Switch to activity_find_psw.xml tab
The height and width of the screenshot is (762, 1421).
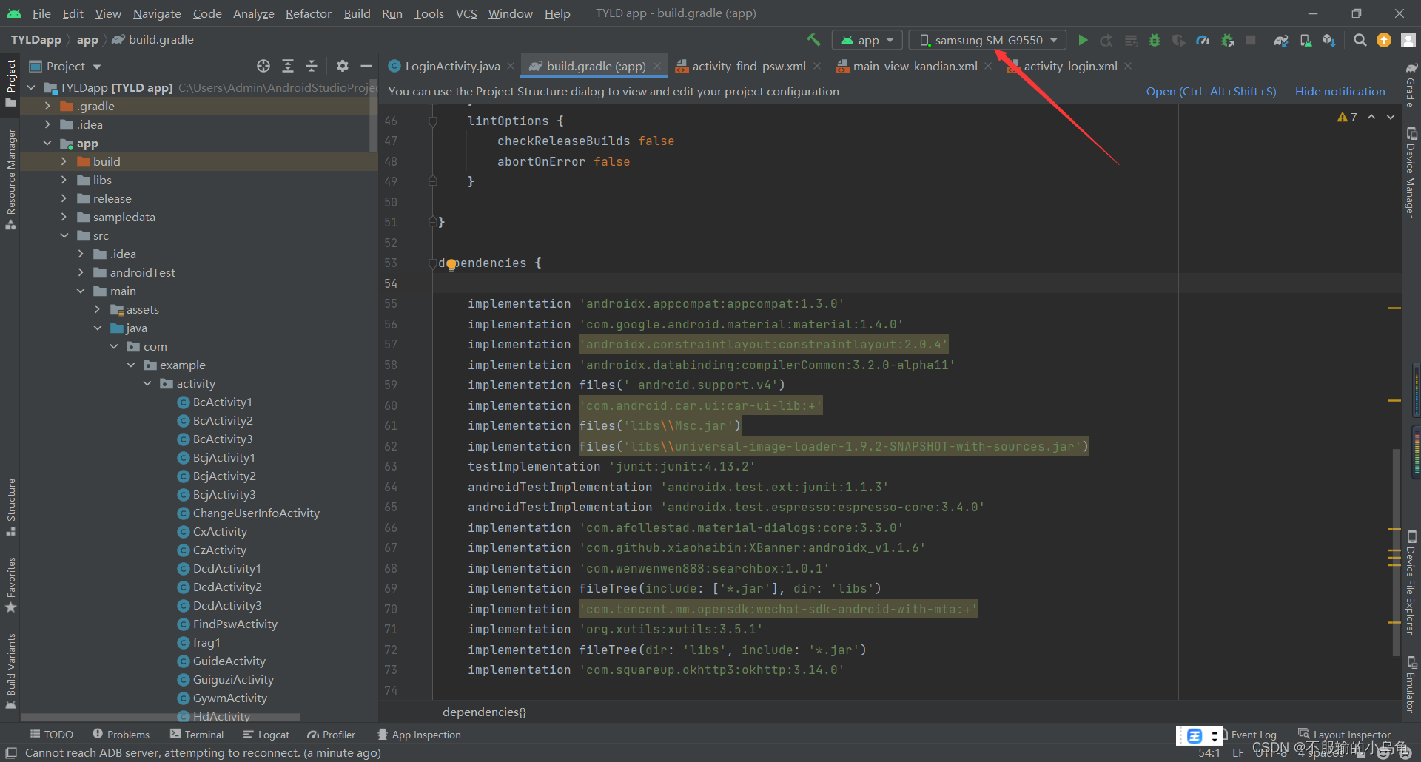tap(748, 66)
